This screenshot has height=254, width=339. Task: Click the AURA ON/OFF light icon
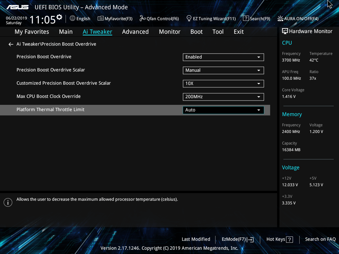[x=280, y=19]
